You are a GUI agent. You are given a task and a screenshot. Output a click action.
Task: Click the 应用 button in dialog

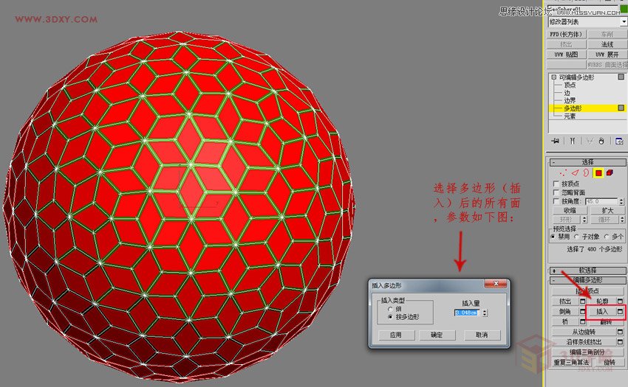click(396, 335)
